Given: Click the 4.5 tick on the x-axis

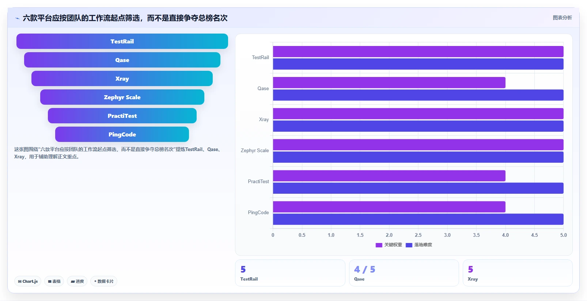Looking at the screenshot, I should click(534, 235).
